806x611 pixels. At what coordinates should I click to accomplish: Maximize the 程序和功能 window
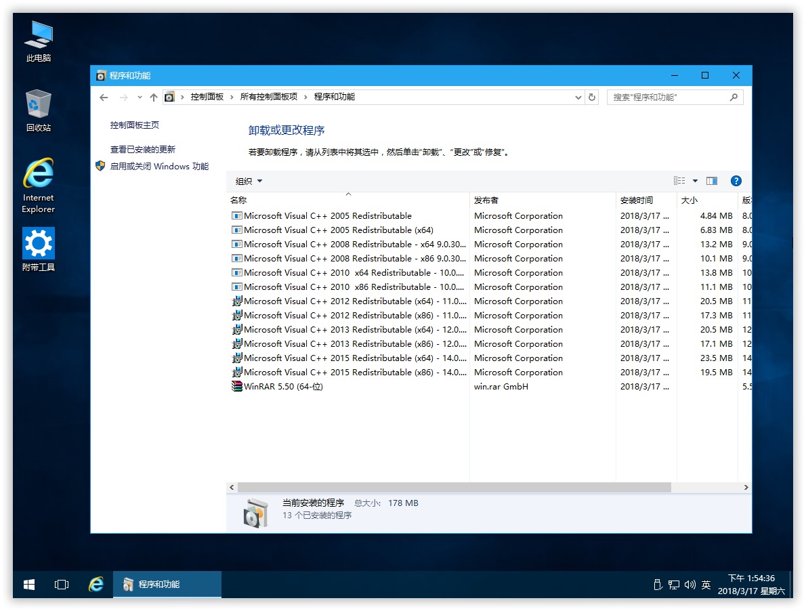(705, 76)
